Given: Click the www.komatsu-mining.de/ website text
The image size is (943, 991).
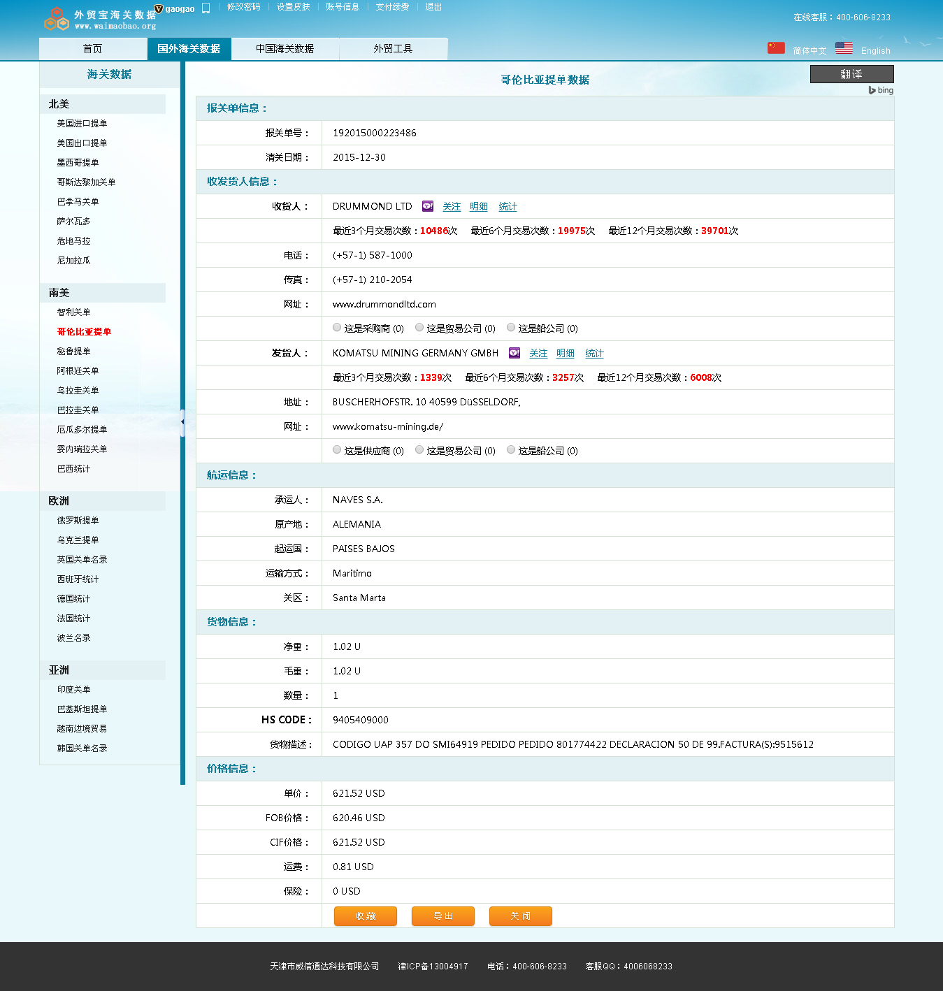Looking at the screenshot, I should tap(388, 427).
